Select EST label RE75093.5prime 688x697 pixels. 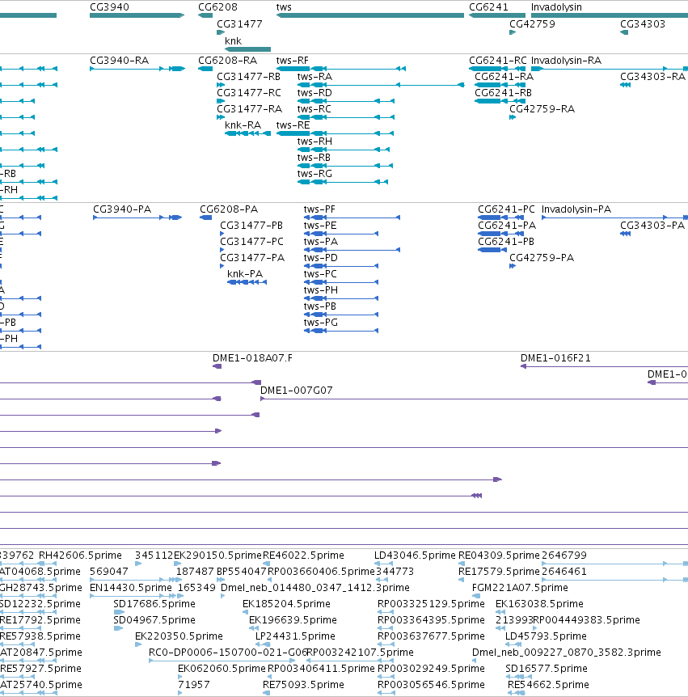pyautogui.click(x=303, y=685)
